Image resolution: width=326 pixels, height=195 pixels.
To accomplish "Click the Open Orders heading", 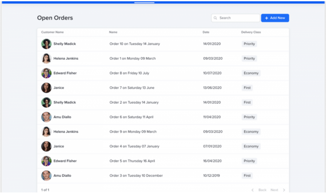I will click(x=55, y=18).
